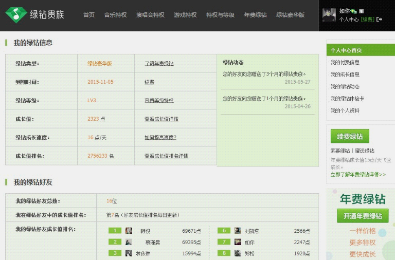Click the avatar of friend 林依琲 ranked 3
The width and height of the screenshot is (395, 260).
[129, 253]
